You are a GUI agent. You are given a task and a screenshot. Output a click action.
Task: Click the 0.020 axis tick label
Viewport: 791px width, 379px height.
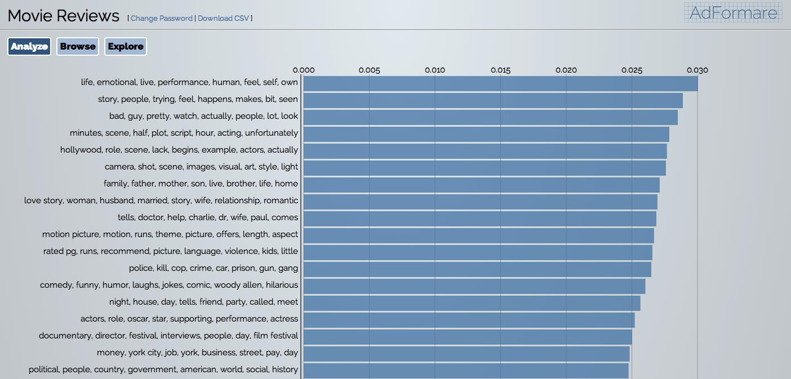[x=566, y=70]
